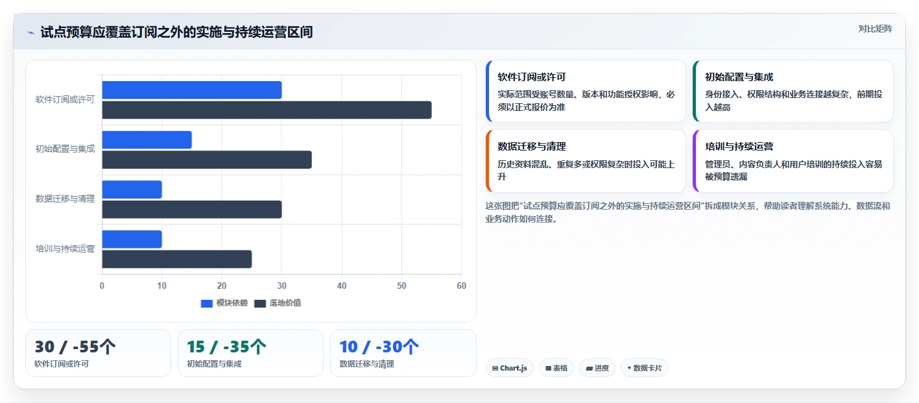Click the blue bar for 培训与持续运营
The image size is (919, 403).
[132, 239]
